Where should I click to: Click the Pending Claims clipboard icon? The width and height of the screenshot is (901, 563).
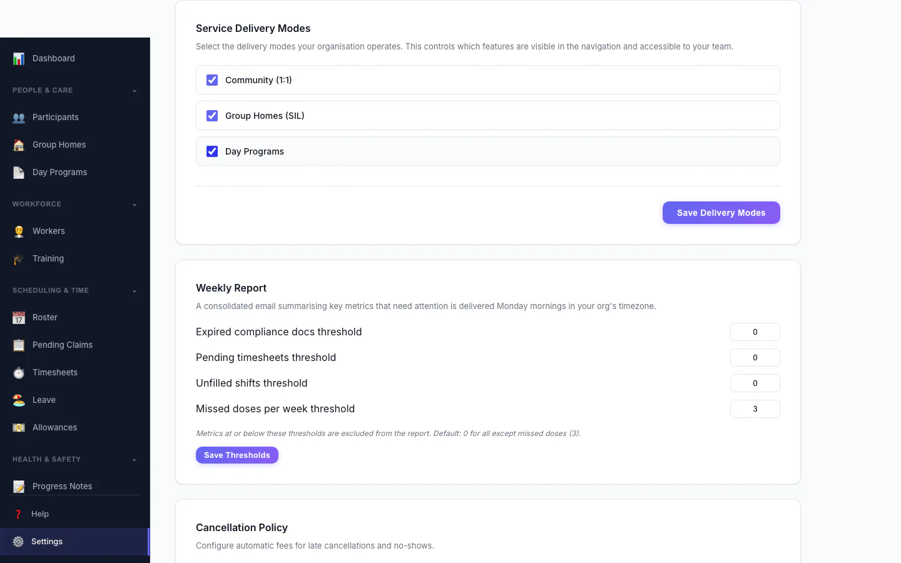coord(19,345)
